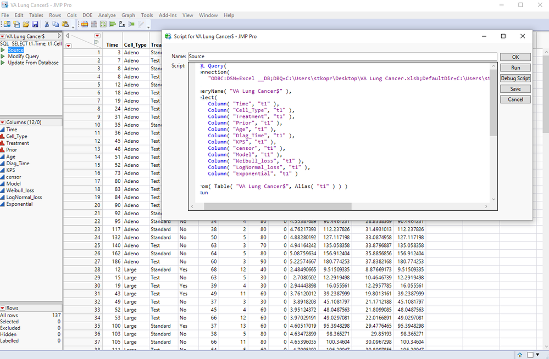Cancel the script editing window

coord(515,99)
